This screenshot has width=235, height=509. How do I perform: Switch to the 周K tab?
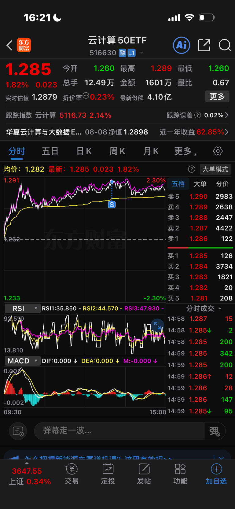tap(117, 151)
